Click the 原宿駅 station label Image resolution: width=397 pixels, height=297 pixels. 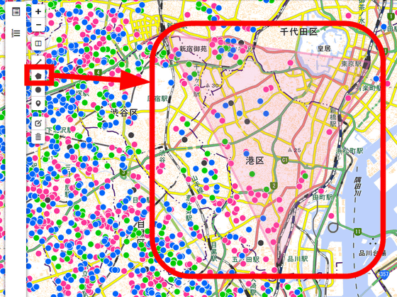(x=158, y=99)
